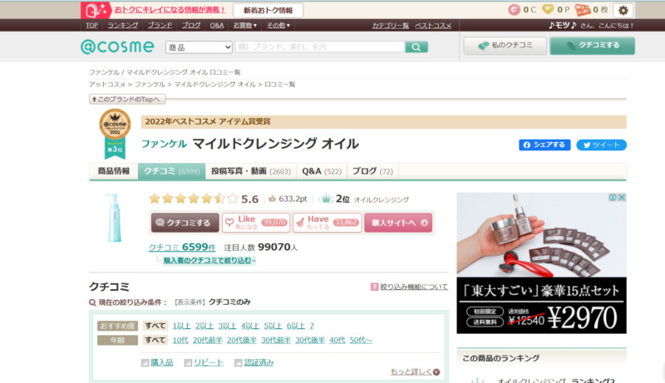Click the coupon tickets icon

pyautogui.click(x=583, y=10)
